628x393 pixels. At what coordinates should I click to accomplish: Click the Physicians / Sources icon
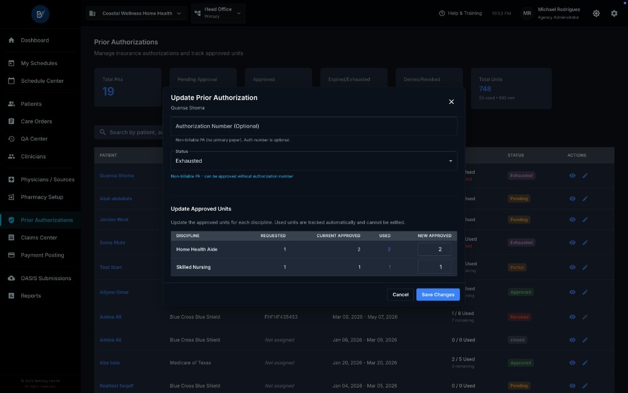(11, 179)
